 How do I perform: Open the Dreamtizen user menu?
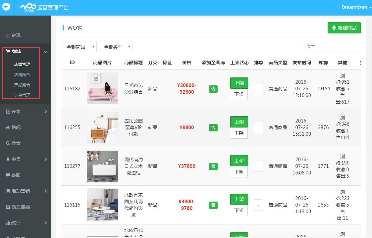coord(356,7)
